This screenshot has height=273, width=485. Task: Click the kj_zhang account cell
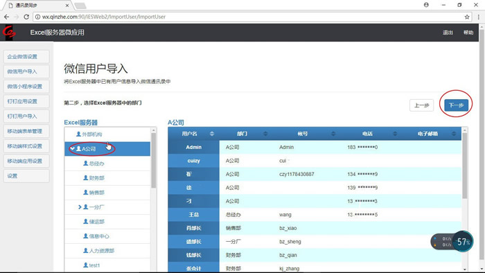point(289,269)
